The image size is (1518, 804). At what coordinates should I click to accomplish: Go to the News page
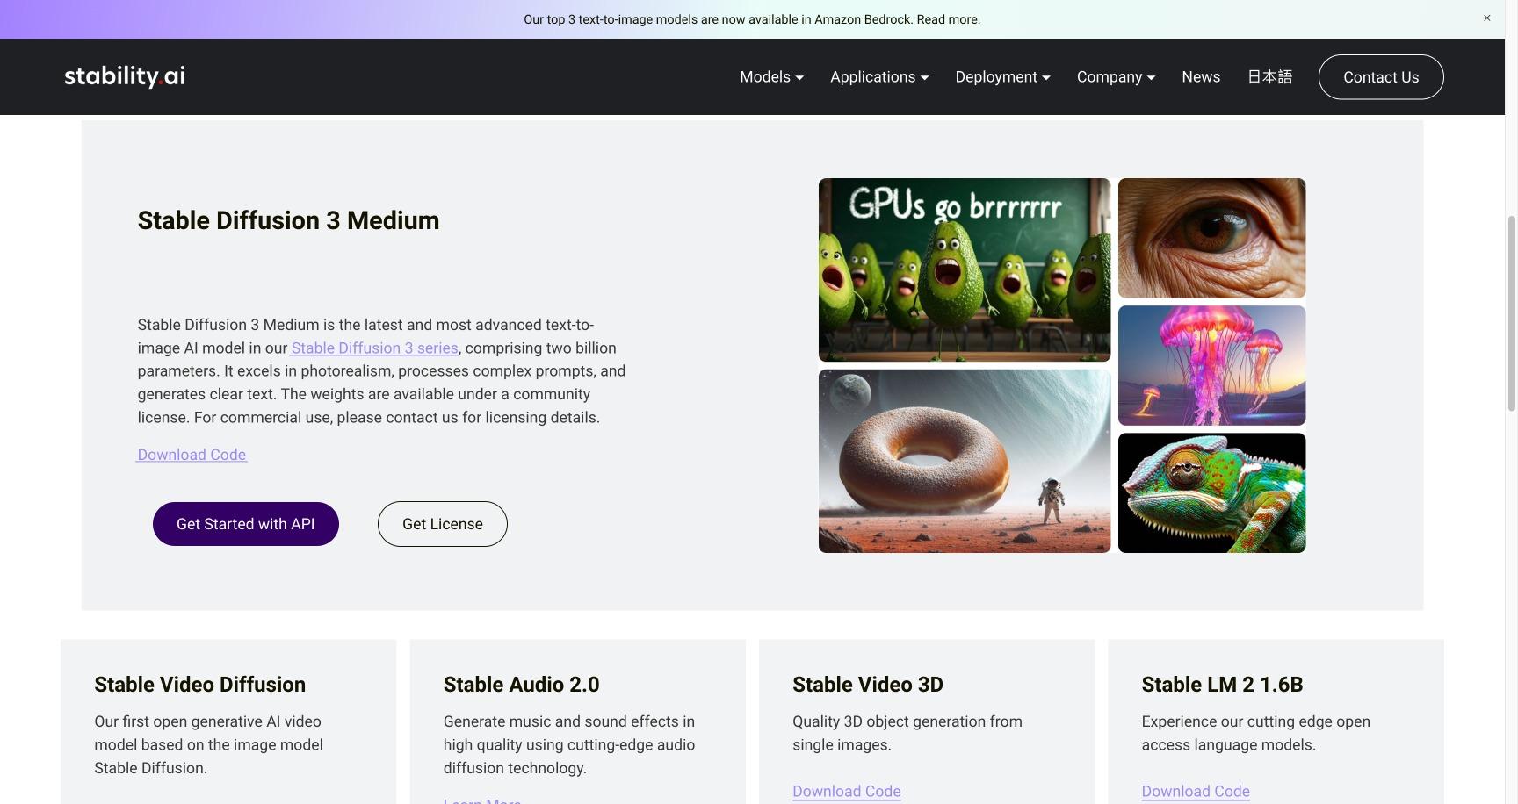pos(1201,76)
